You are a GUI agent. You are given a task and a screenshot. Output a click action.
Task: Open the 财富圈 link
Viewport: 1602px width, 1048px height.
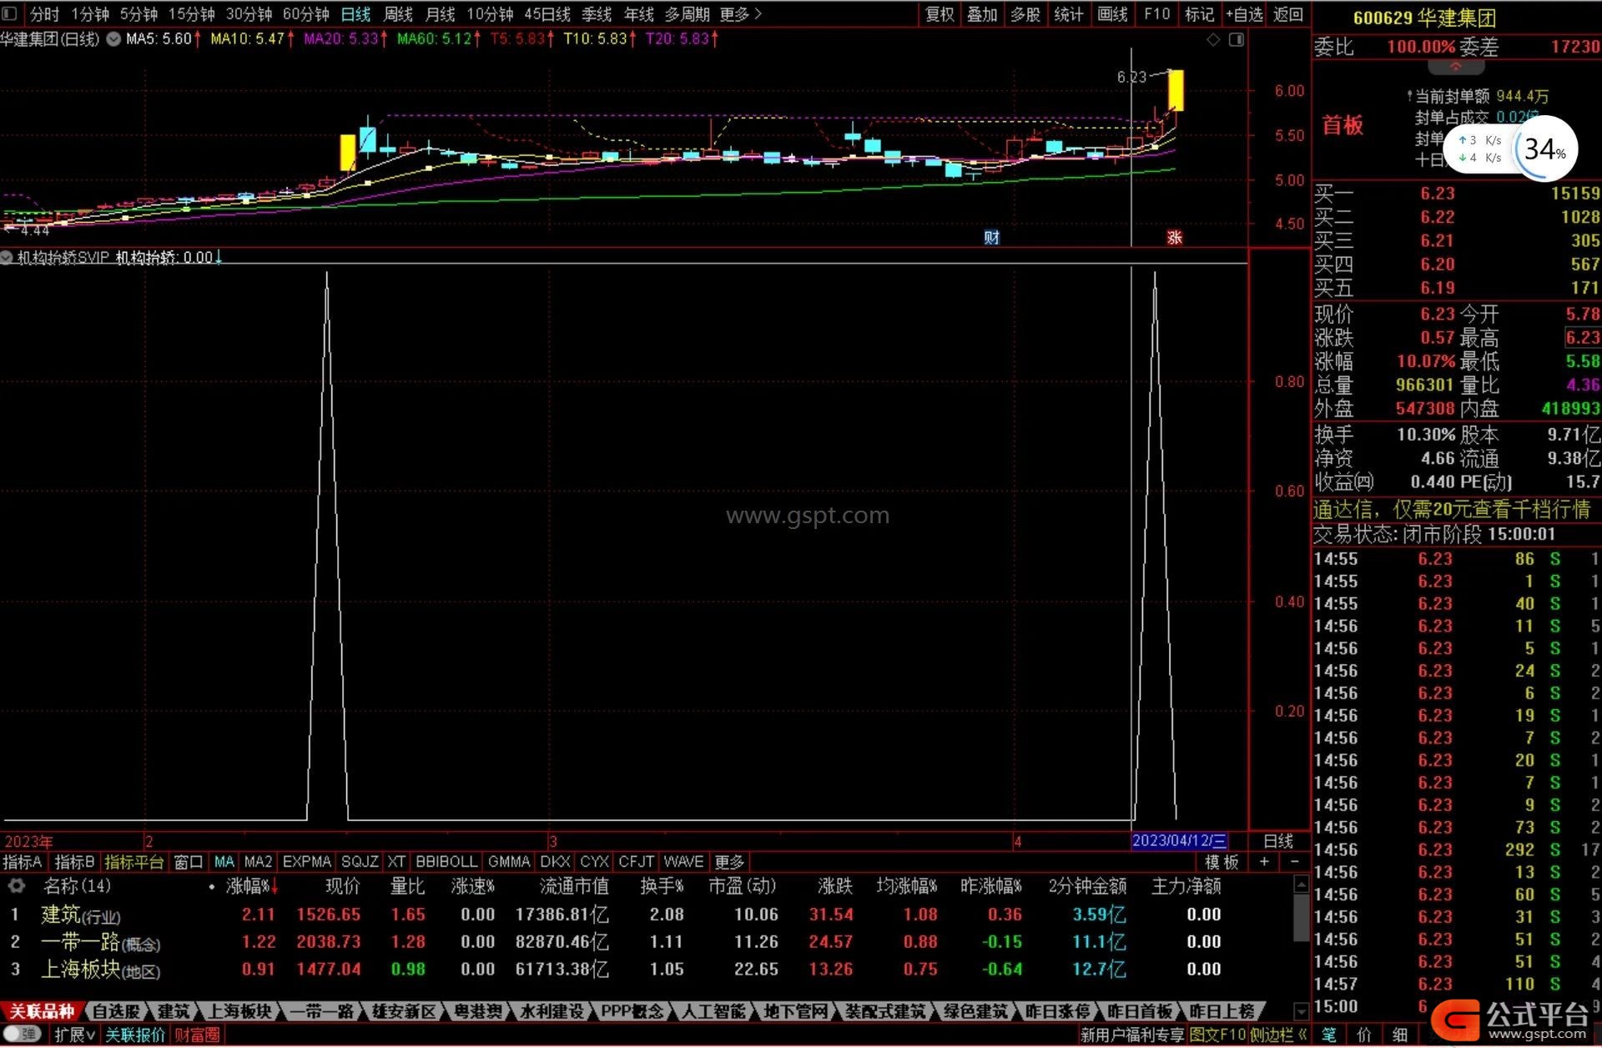coord(197,1035)
